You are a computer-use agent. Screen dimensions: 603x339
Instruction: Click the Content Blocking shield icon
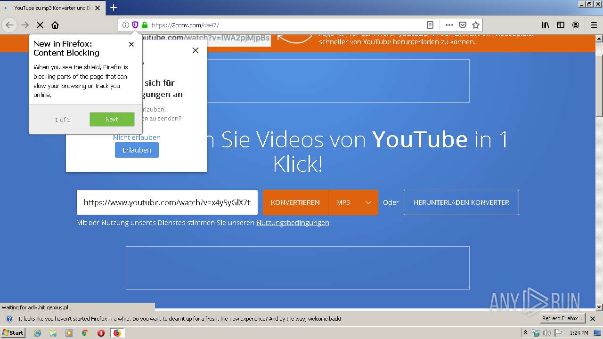(x=135, y=25)
